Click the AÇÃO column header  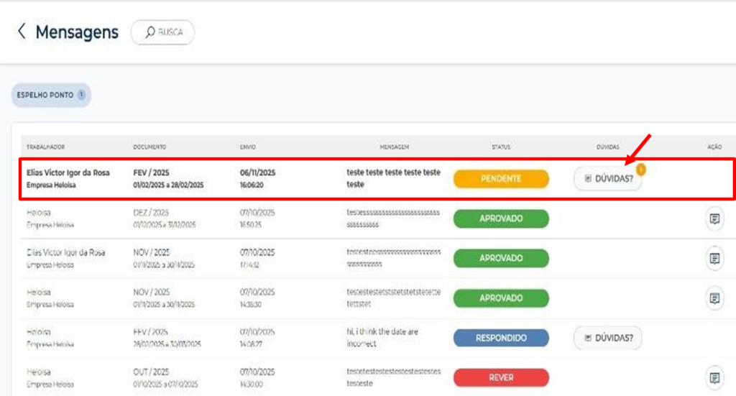[714, 147]
